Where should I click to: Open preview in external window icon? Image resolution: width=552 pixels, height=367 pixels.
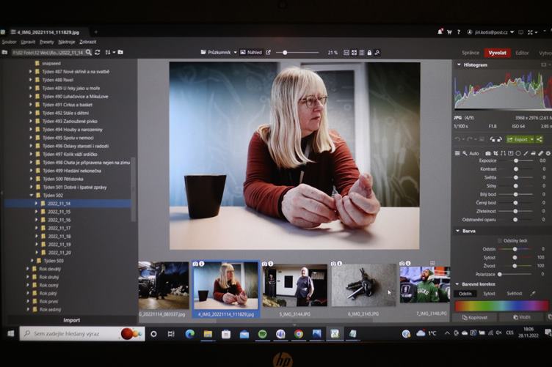coord(268,52)
